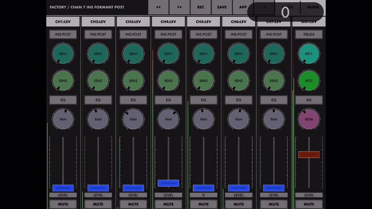Select channel 3 SEN2 send knob
Screen dimensions: 372x209
[x=133, y=81]
